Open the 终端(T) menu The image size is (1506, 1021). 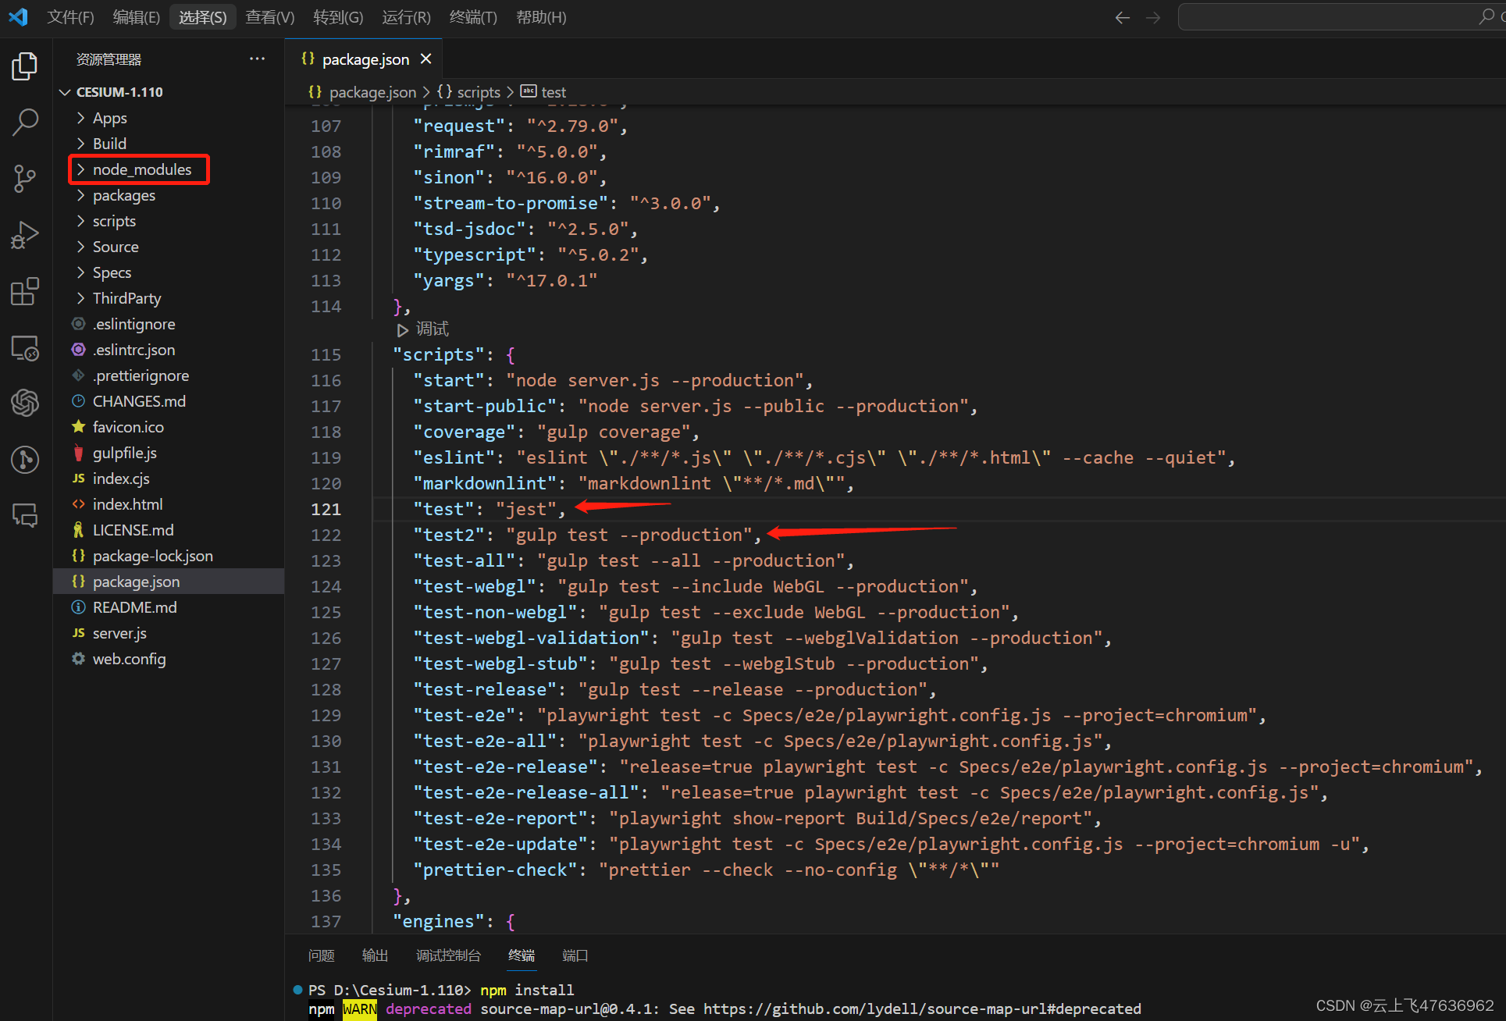coord(473,17)
